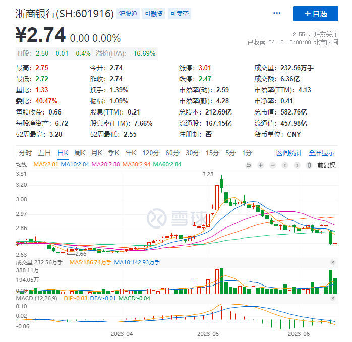Click the 委比 40.47% value

[46, 101]
